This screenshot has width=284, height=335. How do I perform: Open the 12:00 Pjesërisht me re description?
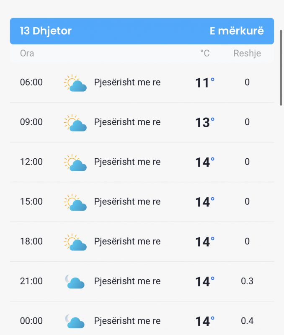tap(127, 162)
